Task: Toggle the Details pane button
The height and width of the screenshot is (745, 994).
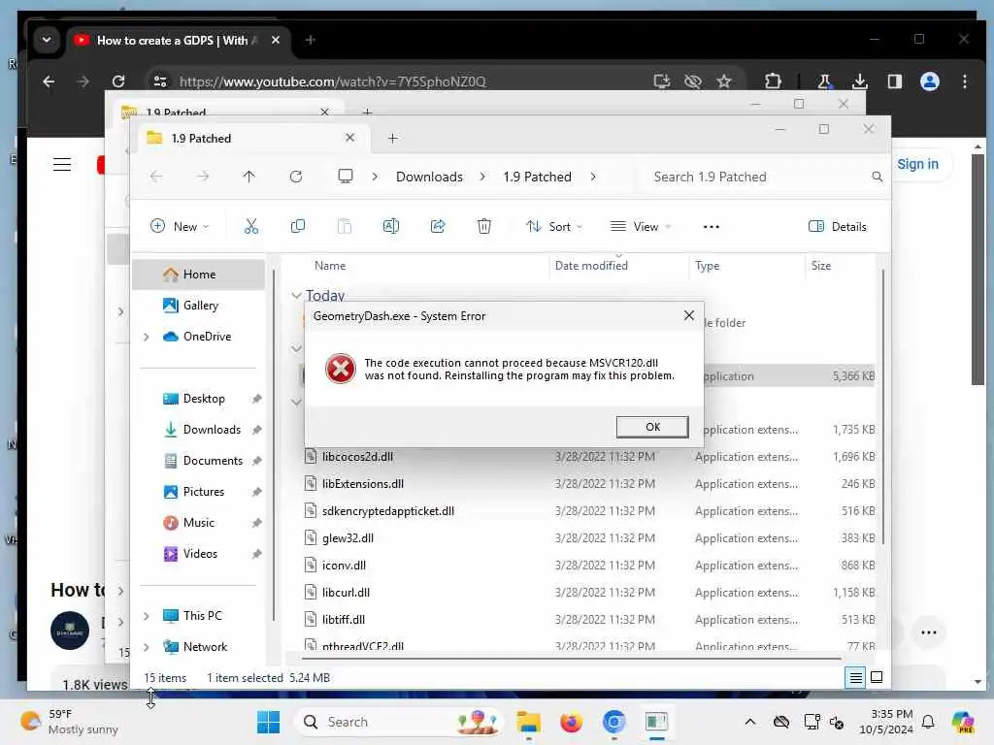Action: [x=838, y=226]
